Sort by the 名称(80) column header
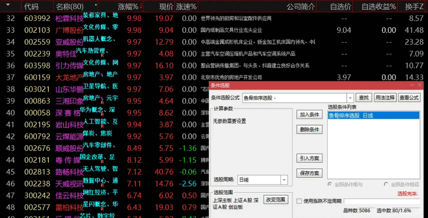428x218 pixels. 70,6
